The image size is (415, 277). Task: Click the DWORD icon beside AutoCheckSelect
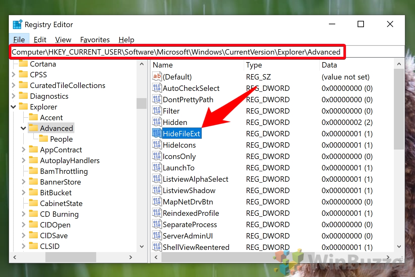[157, 88]
